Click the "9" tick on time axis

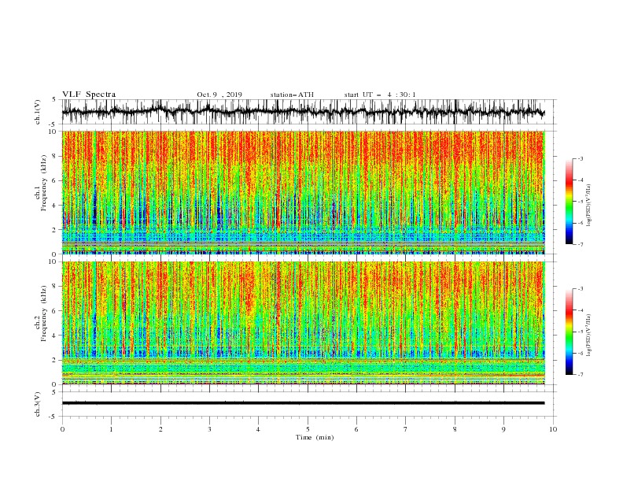(503, 429)
